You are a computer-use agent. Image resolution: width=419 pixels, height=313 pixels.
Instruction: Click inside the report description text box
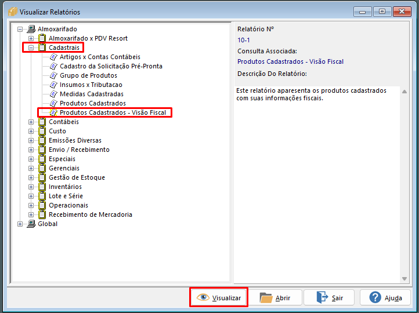pos(317,185)
